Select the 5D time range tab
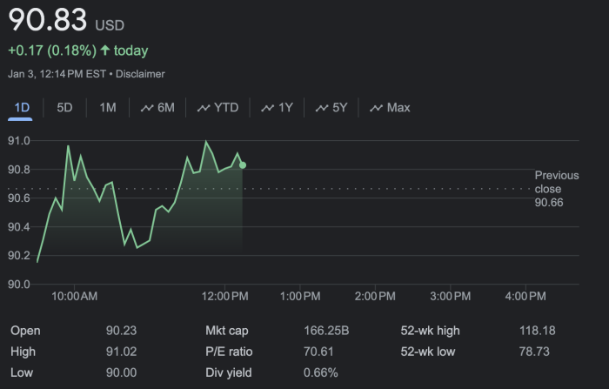609x389 pixels. click(x=64, y=108)
